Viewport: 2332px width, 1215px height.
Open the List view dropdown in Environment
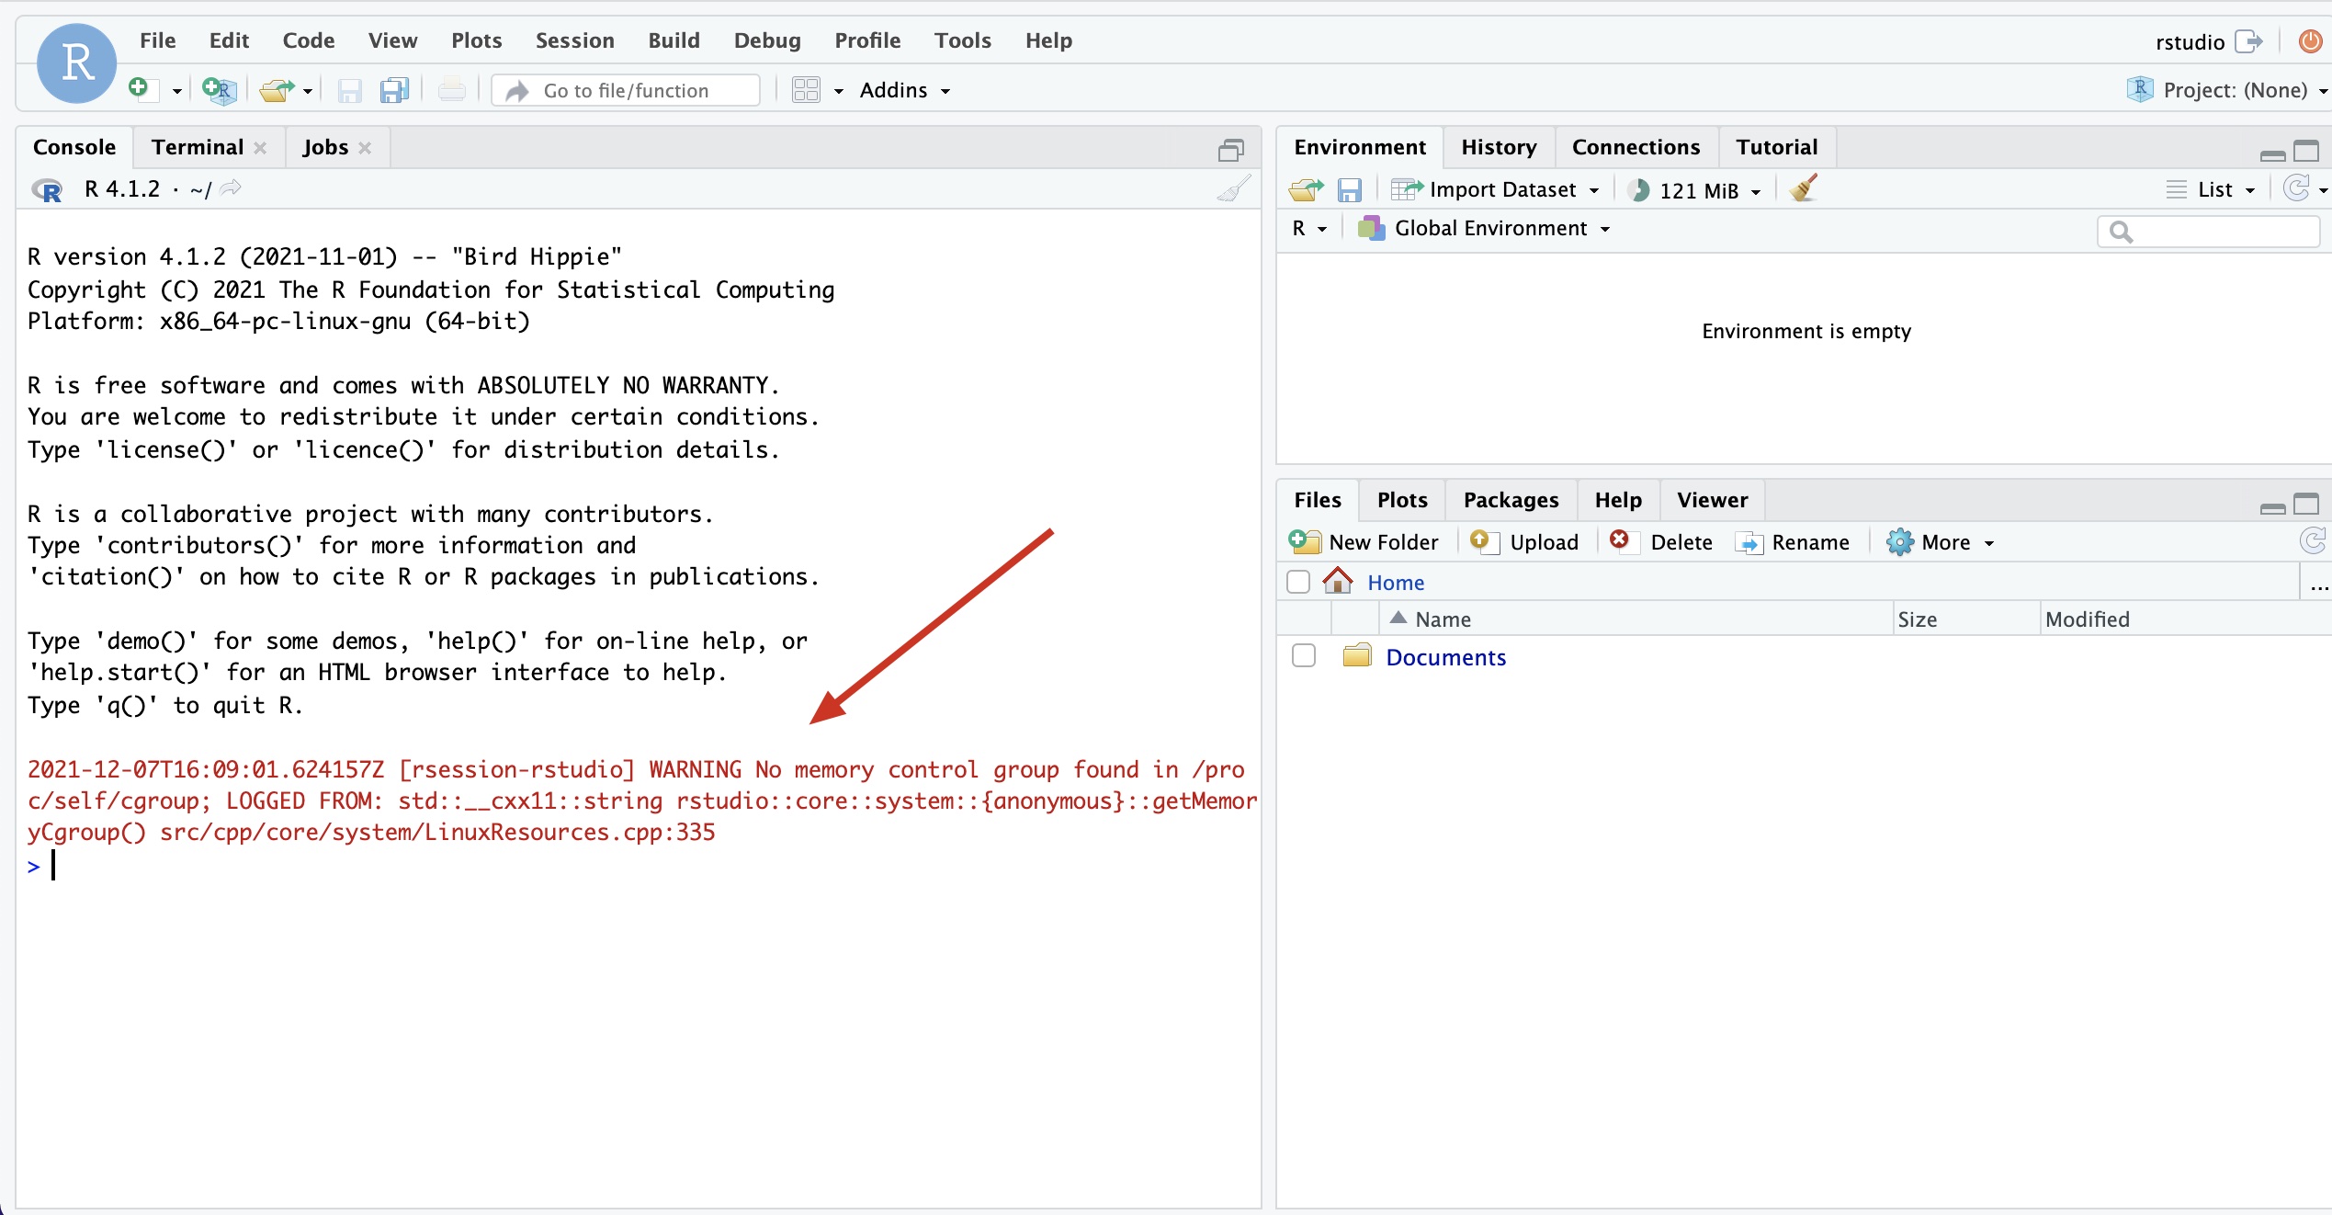[2212, 188]
